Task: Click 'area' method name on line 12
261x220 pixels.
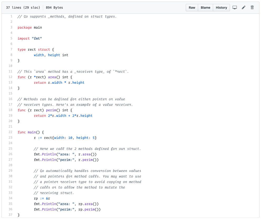Action: click(x=52, y=77)
